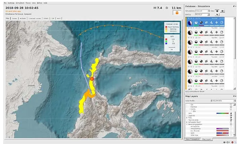Collapse the Points tree node

189,109
